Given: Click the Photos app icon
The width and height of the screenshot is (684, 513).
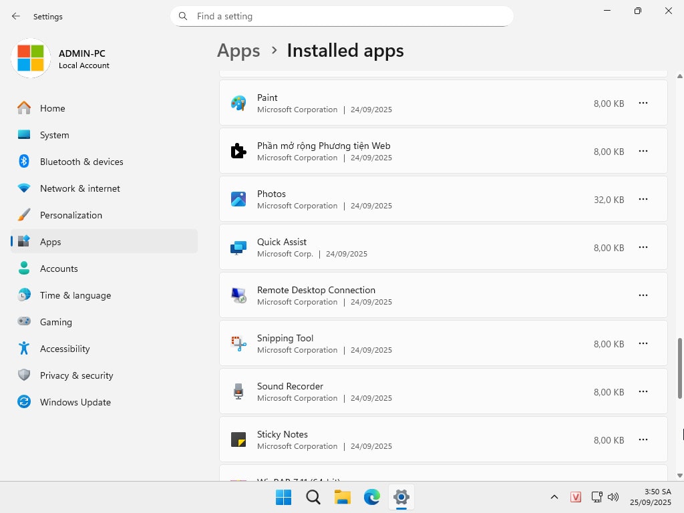Looking at the screenshot, I should tap(238, 199).
